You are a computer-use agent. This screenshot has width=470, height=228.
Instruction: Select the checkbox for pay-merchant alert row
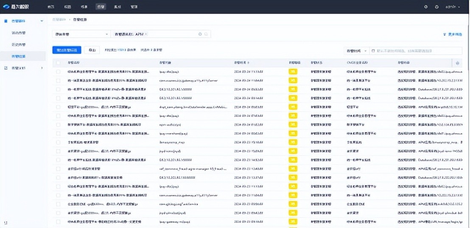click(58, 134)
